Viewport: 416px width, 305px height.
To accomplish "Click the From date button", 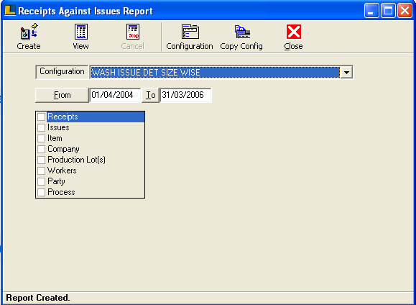I will click(62, 95).
